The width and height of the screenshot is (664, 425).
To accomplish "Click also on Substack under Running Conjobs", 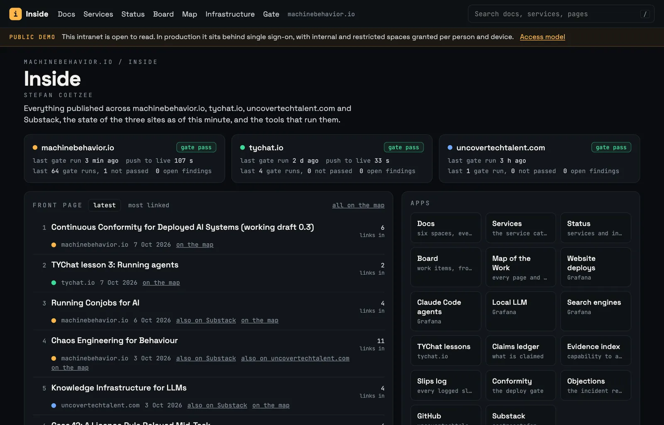I will (206, 321).
